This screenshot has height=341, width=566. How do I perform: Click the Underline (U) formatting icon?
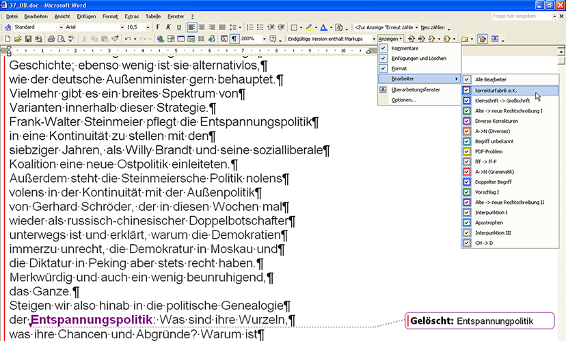(x=178, y=27)
